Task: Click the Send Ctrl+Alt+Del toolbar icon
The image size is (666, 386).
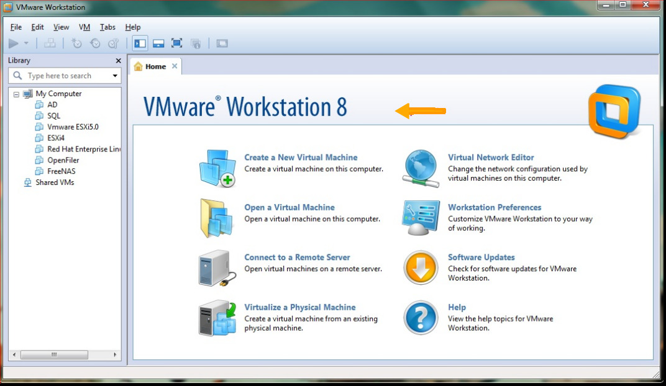Action: point(50,43)
